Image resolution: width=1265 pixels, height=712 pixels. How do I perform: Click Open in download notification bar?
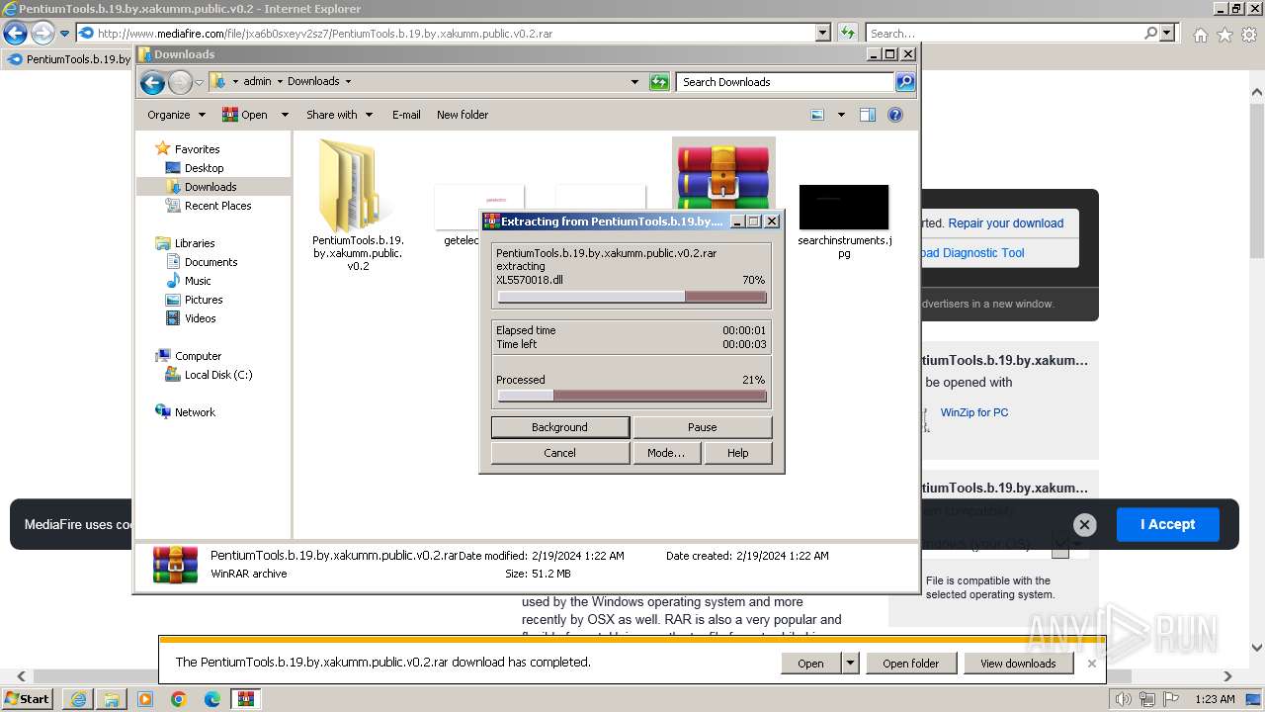point(810,664)
